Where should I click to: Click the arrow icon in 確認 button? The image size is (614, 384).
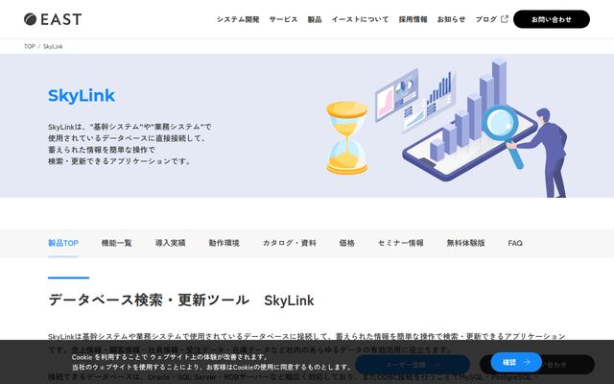(x=527, y=363)
